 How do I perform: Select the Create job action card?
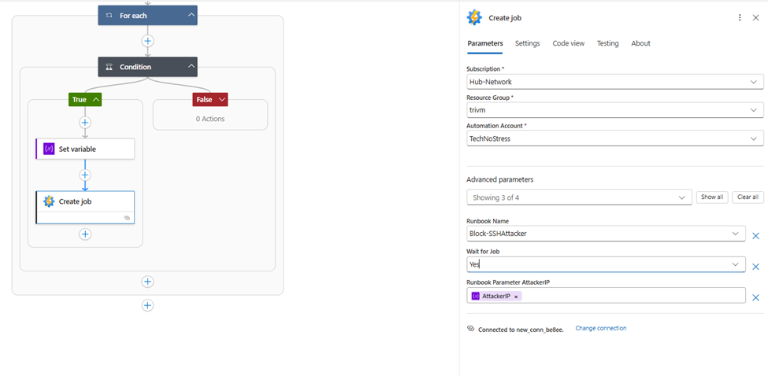(x=85, y=208)
